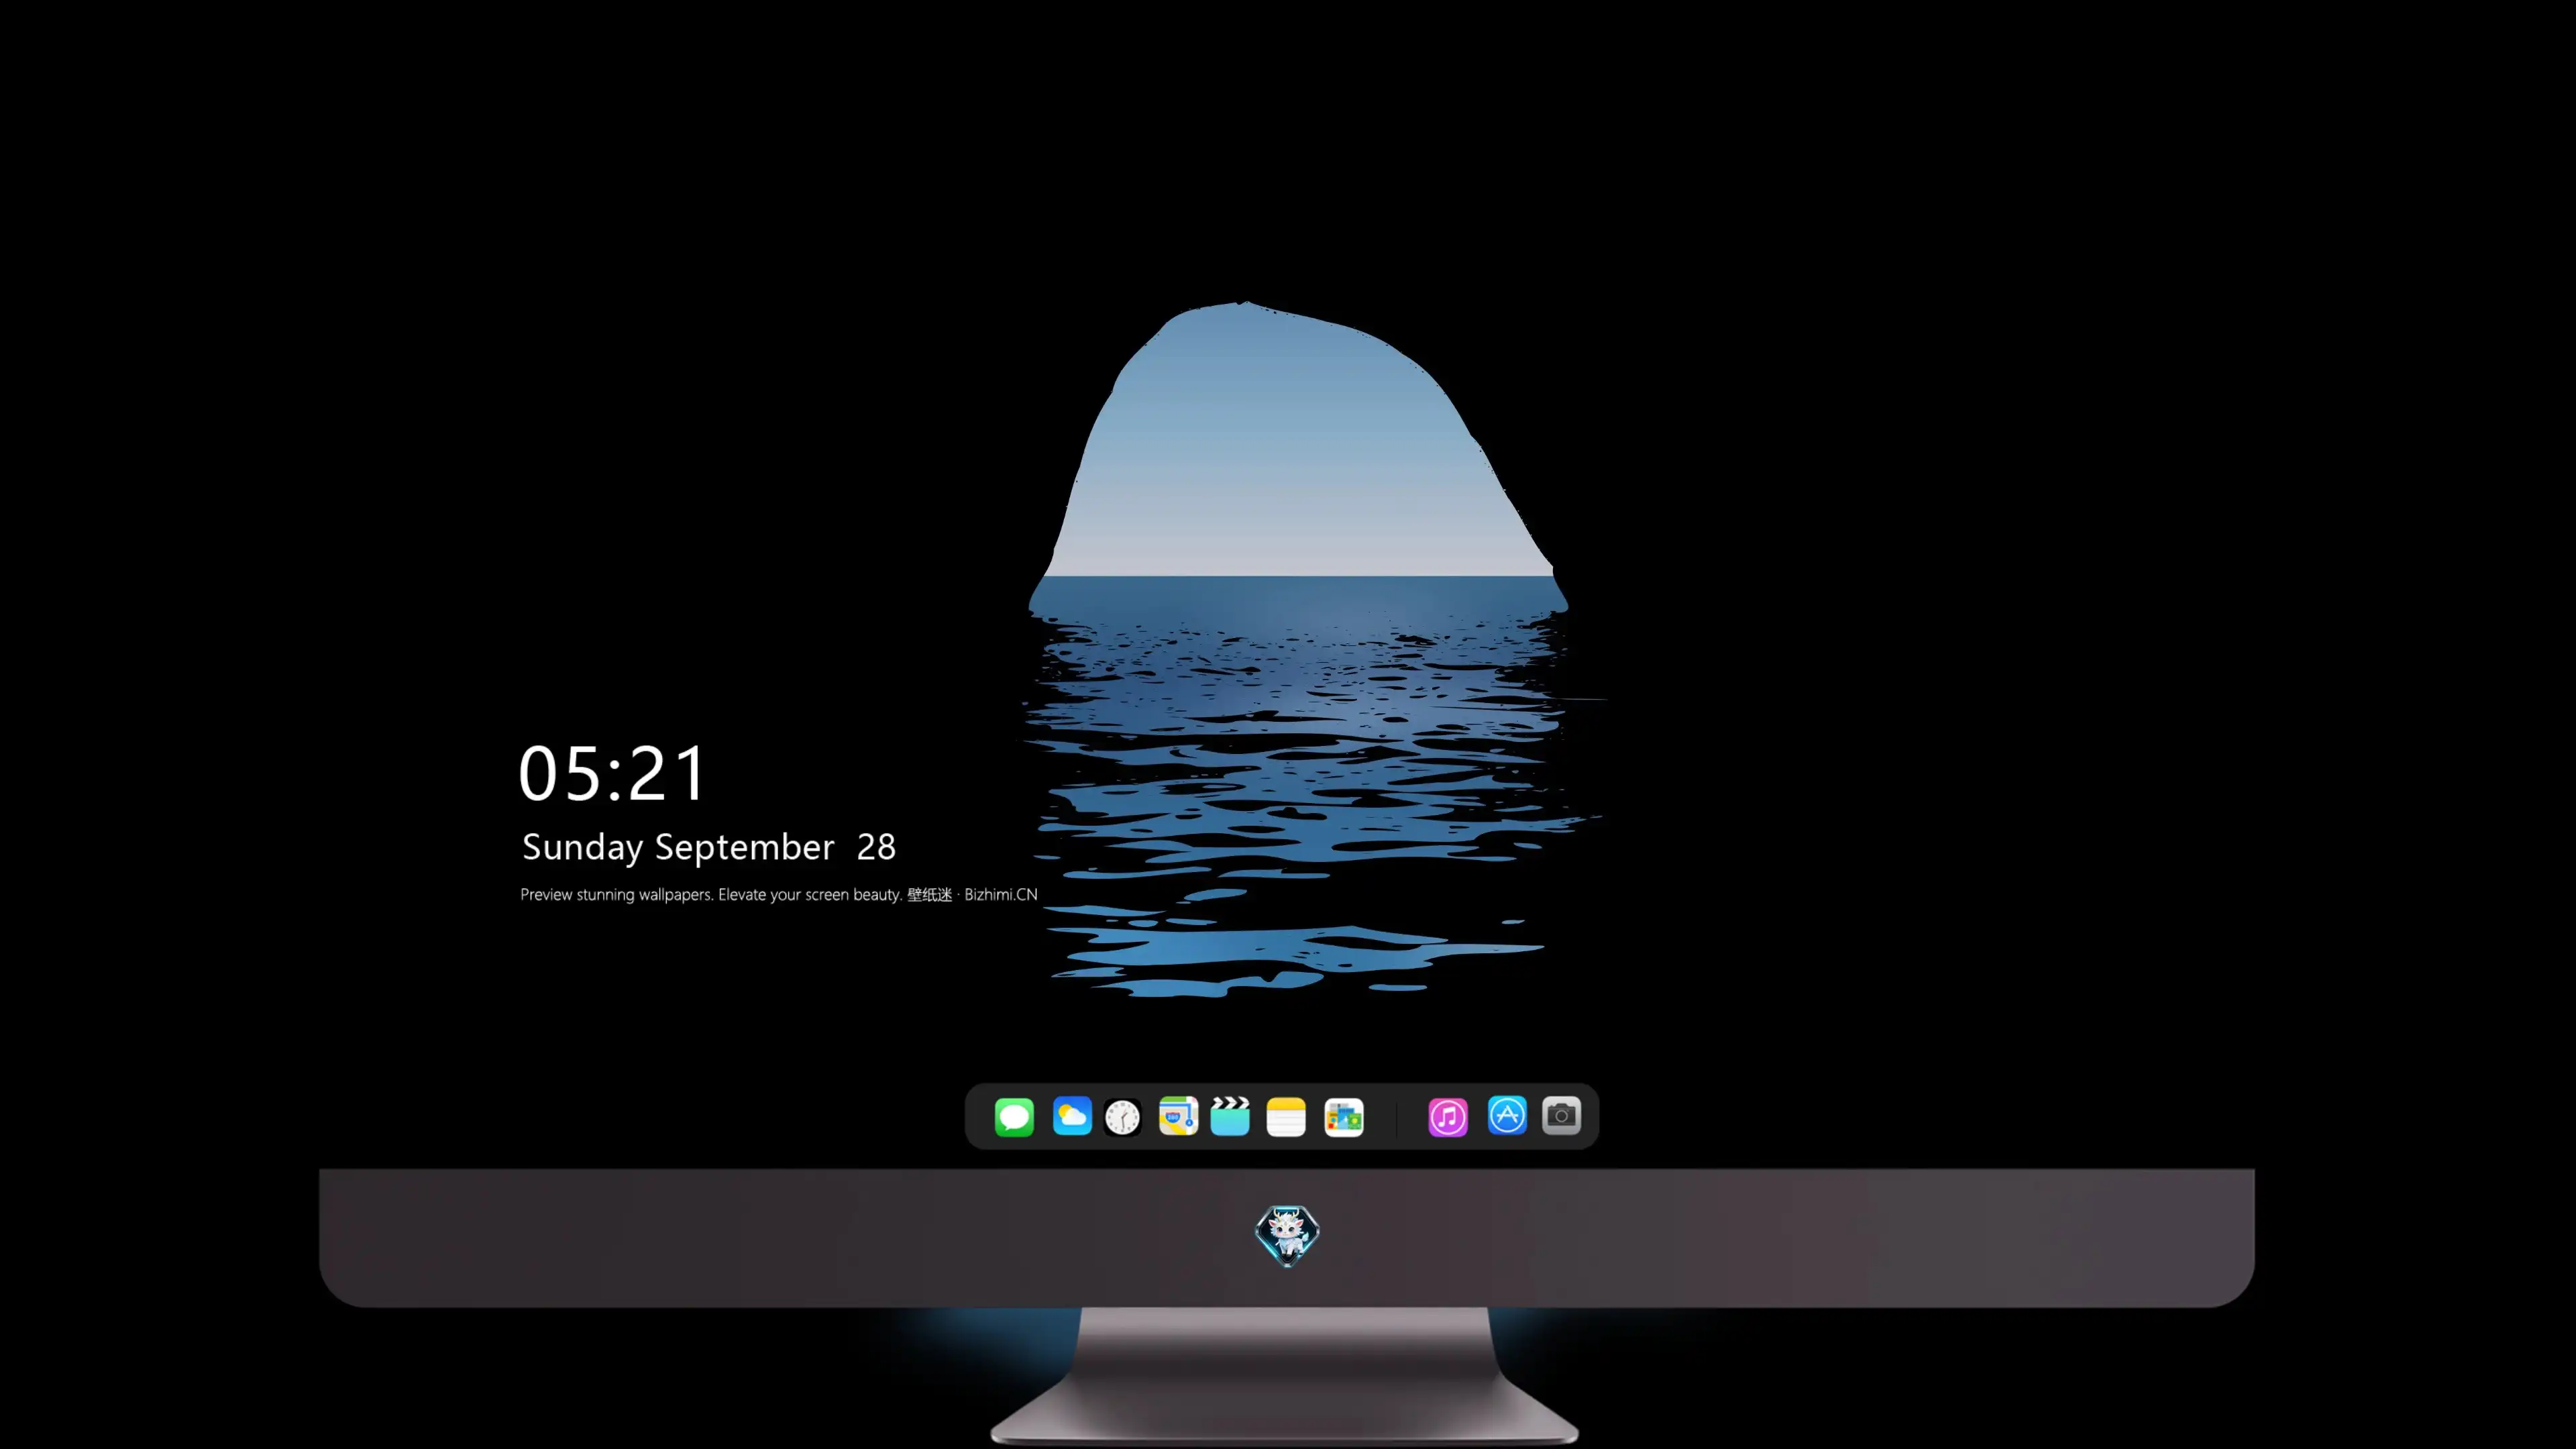The image size is (2576, 1449).
Task: Open the pink iTunes music icon
Action: [1448, 1117]
